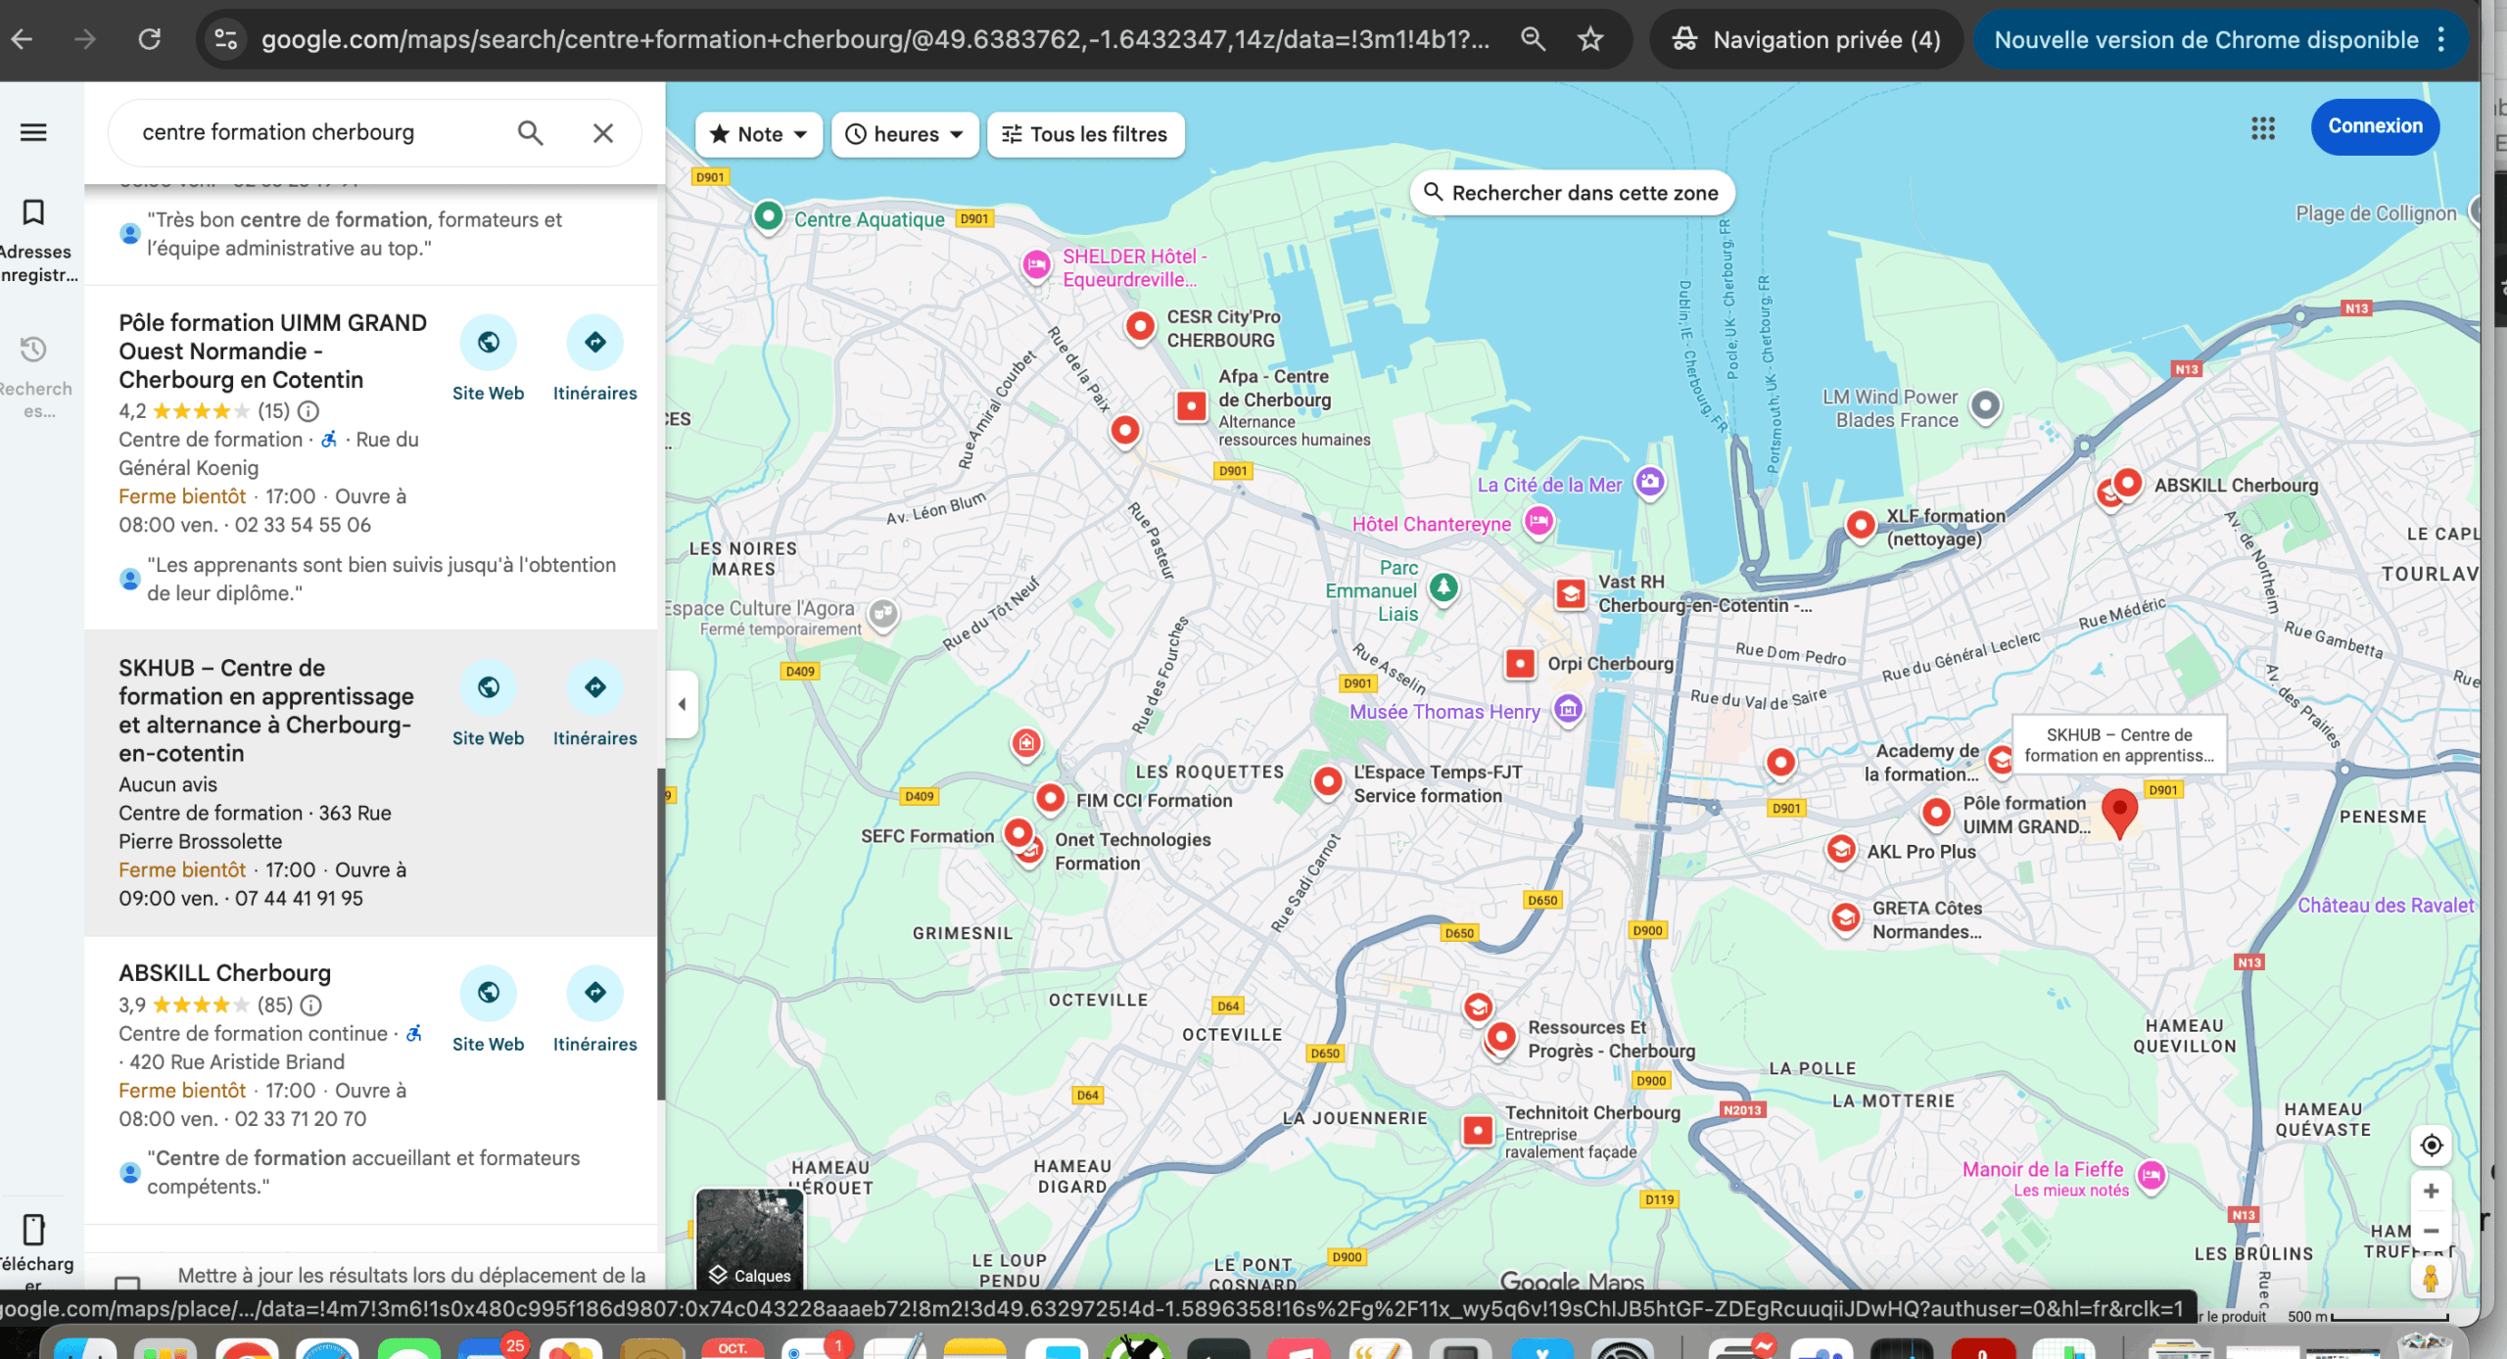Zoom out on the map
This screenshot has height=1359, width=2507.
[x=2431, y=1231]
